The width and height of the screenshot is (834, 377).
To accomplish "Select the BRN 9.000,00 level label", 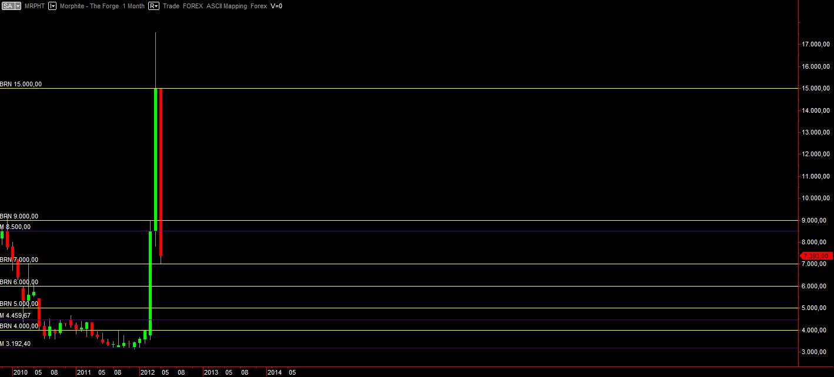I will point(19,216).
